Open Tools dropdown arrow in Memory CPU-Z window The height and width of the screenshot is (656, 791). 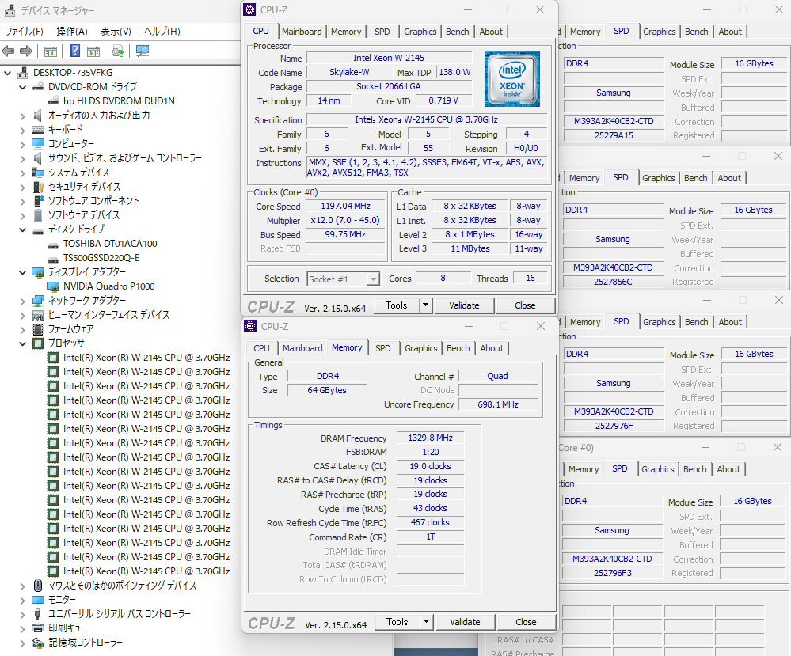427,622
